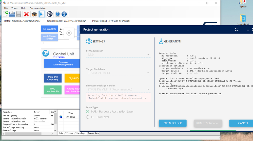Screen dimensions: 253x141
Task: Click the 10:28:36 log time entry
Action: click(x=71, y=117)
